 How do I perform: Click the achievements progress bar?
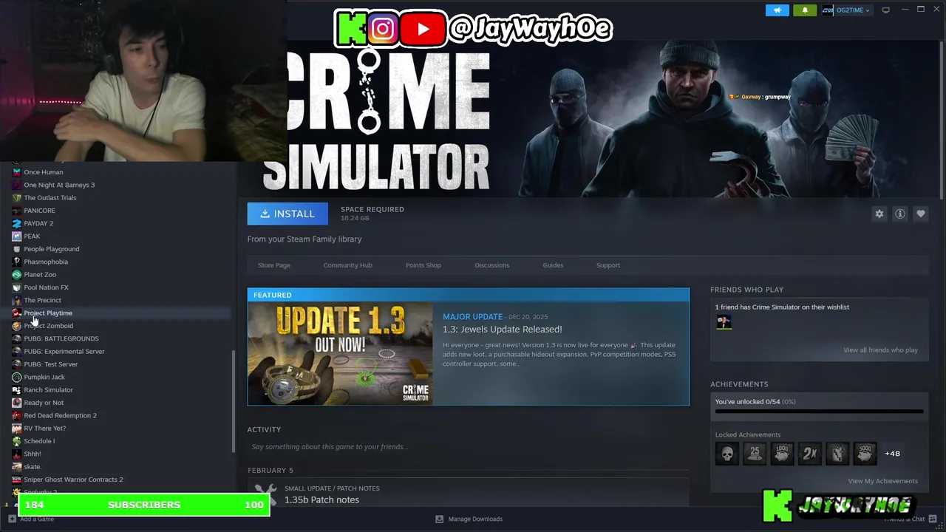[x=819, y=411]
